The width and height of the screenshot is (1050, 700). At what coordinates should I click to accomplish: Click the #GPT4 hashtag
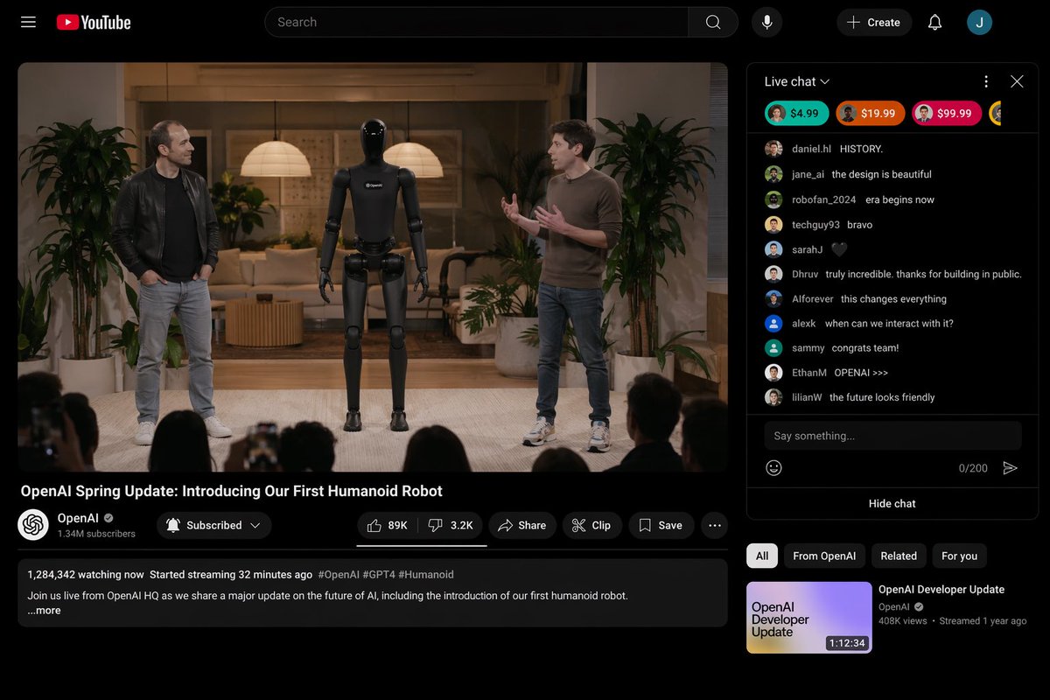pos(379,575)
